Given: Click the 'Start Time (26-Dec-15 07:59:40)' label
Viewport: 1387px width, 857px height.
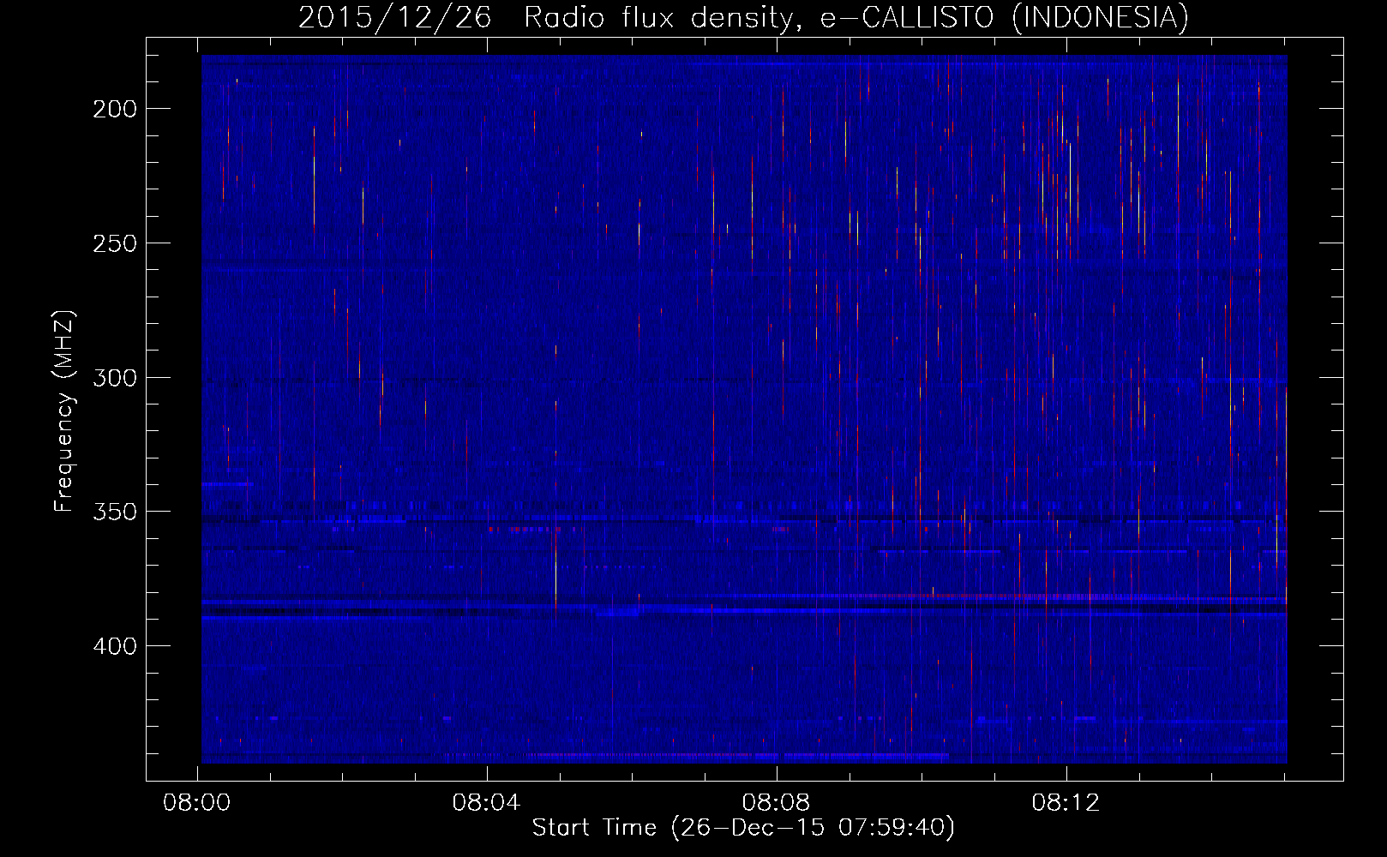Looking at the screenshot, I should point(743,828).
